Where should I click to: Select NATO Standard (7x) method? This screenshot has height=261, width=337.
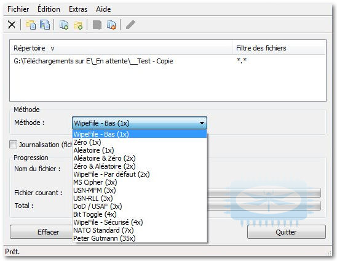click(x=140, y=230)
